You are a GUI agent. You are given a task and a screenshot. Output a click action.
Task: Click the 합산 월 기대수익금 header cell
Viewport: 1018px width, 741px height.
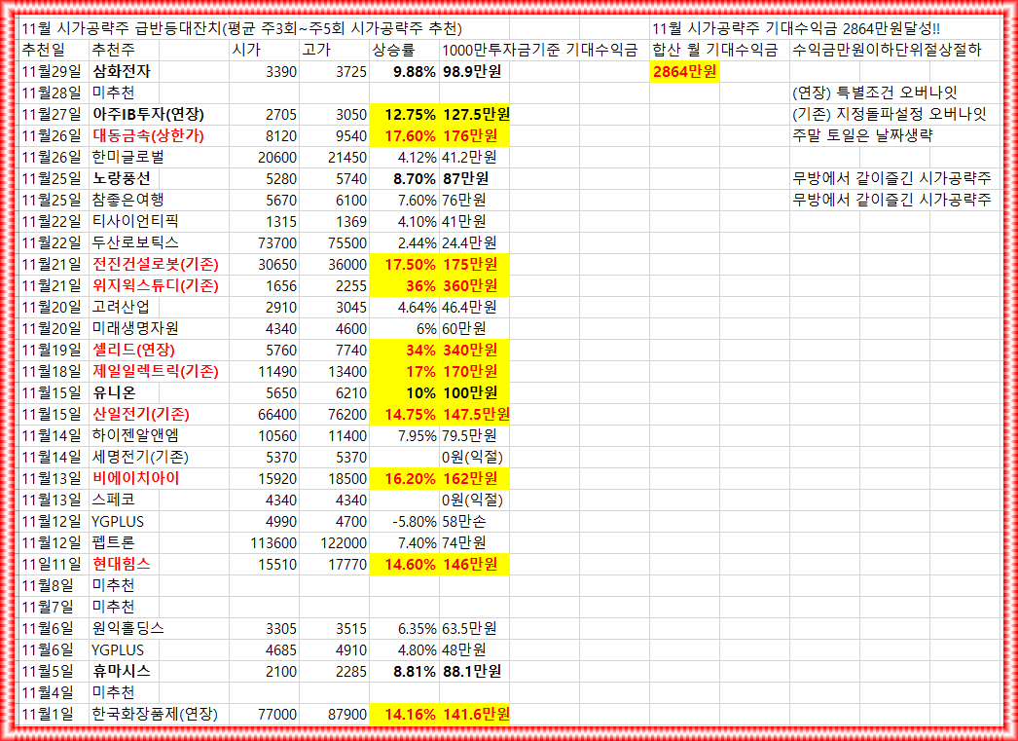pos(719,50)
